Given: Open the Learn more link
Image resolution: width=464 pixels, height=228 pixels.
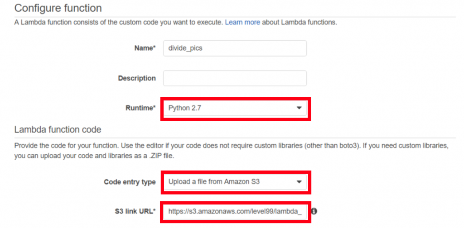Looking at the screenshot, I should [242, 23].
